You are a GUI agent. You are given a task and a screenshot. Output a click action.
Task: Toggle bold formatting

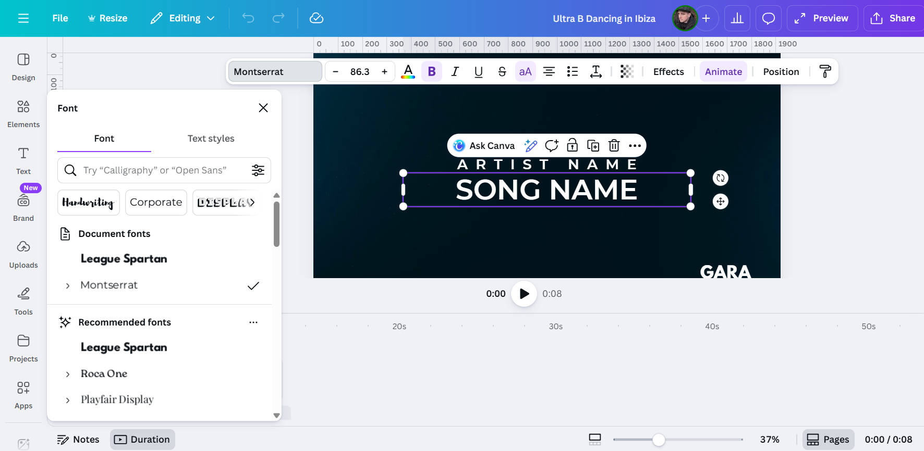click(x=432, y=72)
